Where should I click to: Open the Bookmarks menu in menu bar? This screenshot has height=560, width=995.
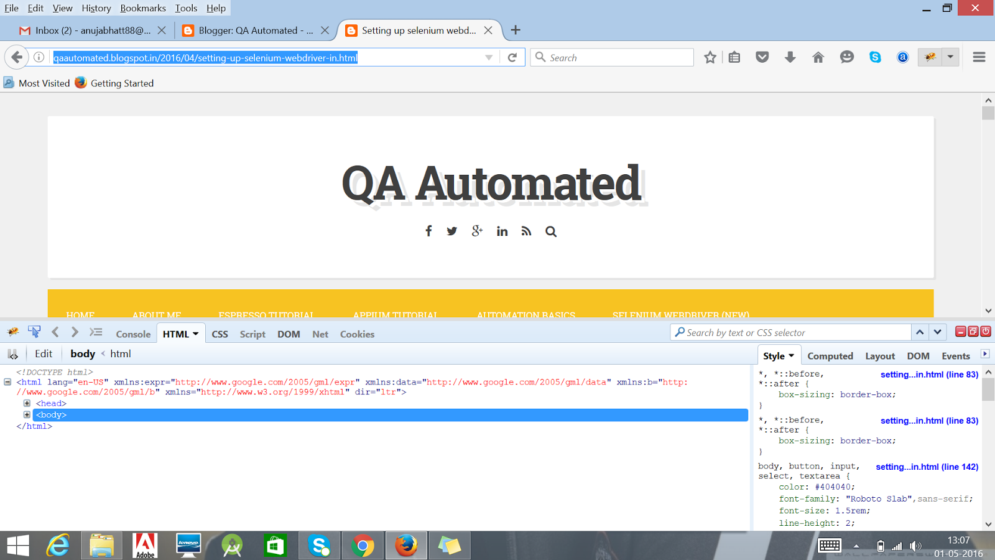click(143, 8)
